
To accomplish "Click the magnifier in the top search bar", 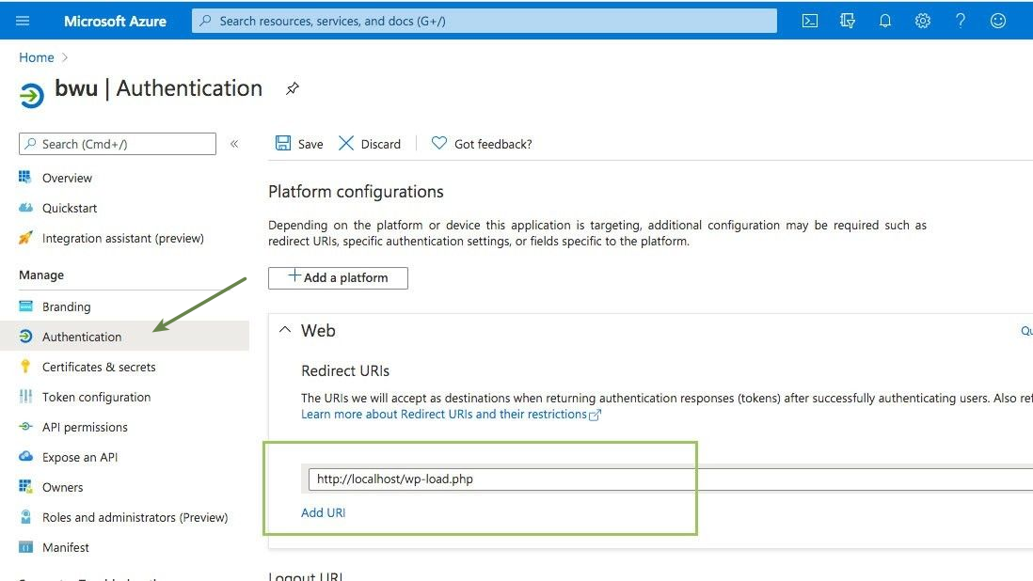I will [205, 21].
